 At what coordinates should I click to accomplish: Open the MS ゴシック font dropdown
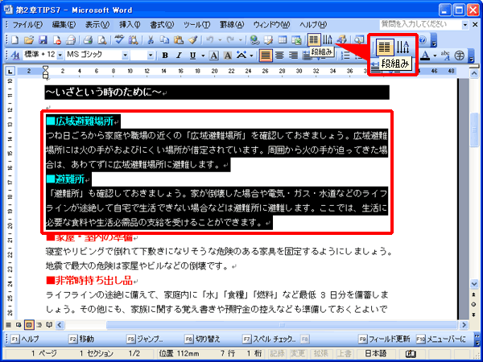(125, 56)
